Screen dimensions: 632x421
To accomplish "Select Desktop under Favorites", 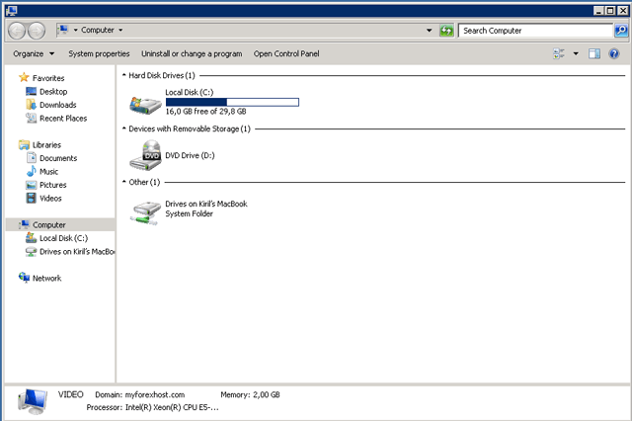I will click(53, 92).
